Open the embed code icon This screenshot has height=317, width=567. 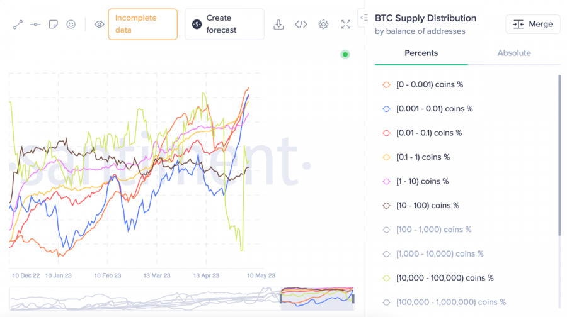point(301,25)
